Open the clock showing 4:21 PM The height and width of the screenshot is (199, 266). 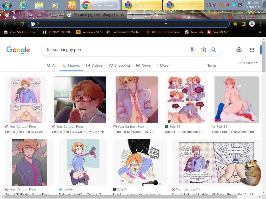click(x=252, y=5)
